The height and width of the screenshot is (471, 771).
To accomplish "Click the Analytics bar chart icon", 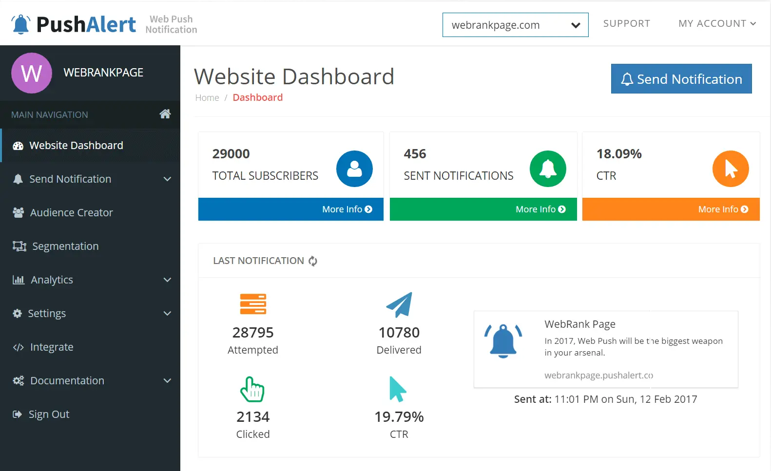I will click(x=19, y=280).
